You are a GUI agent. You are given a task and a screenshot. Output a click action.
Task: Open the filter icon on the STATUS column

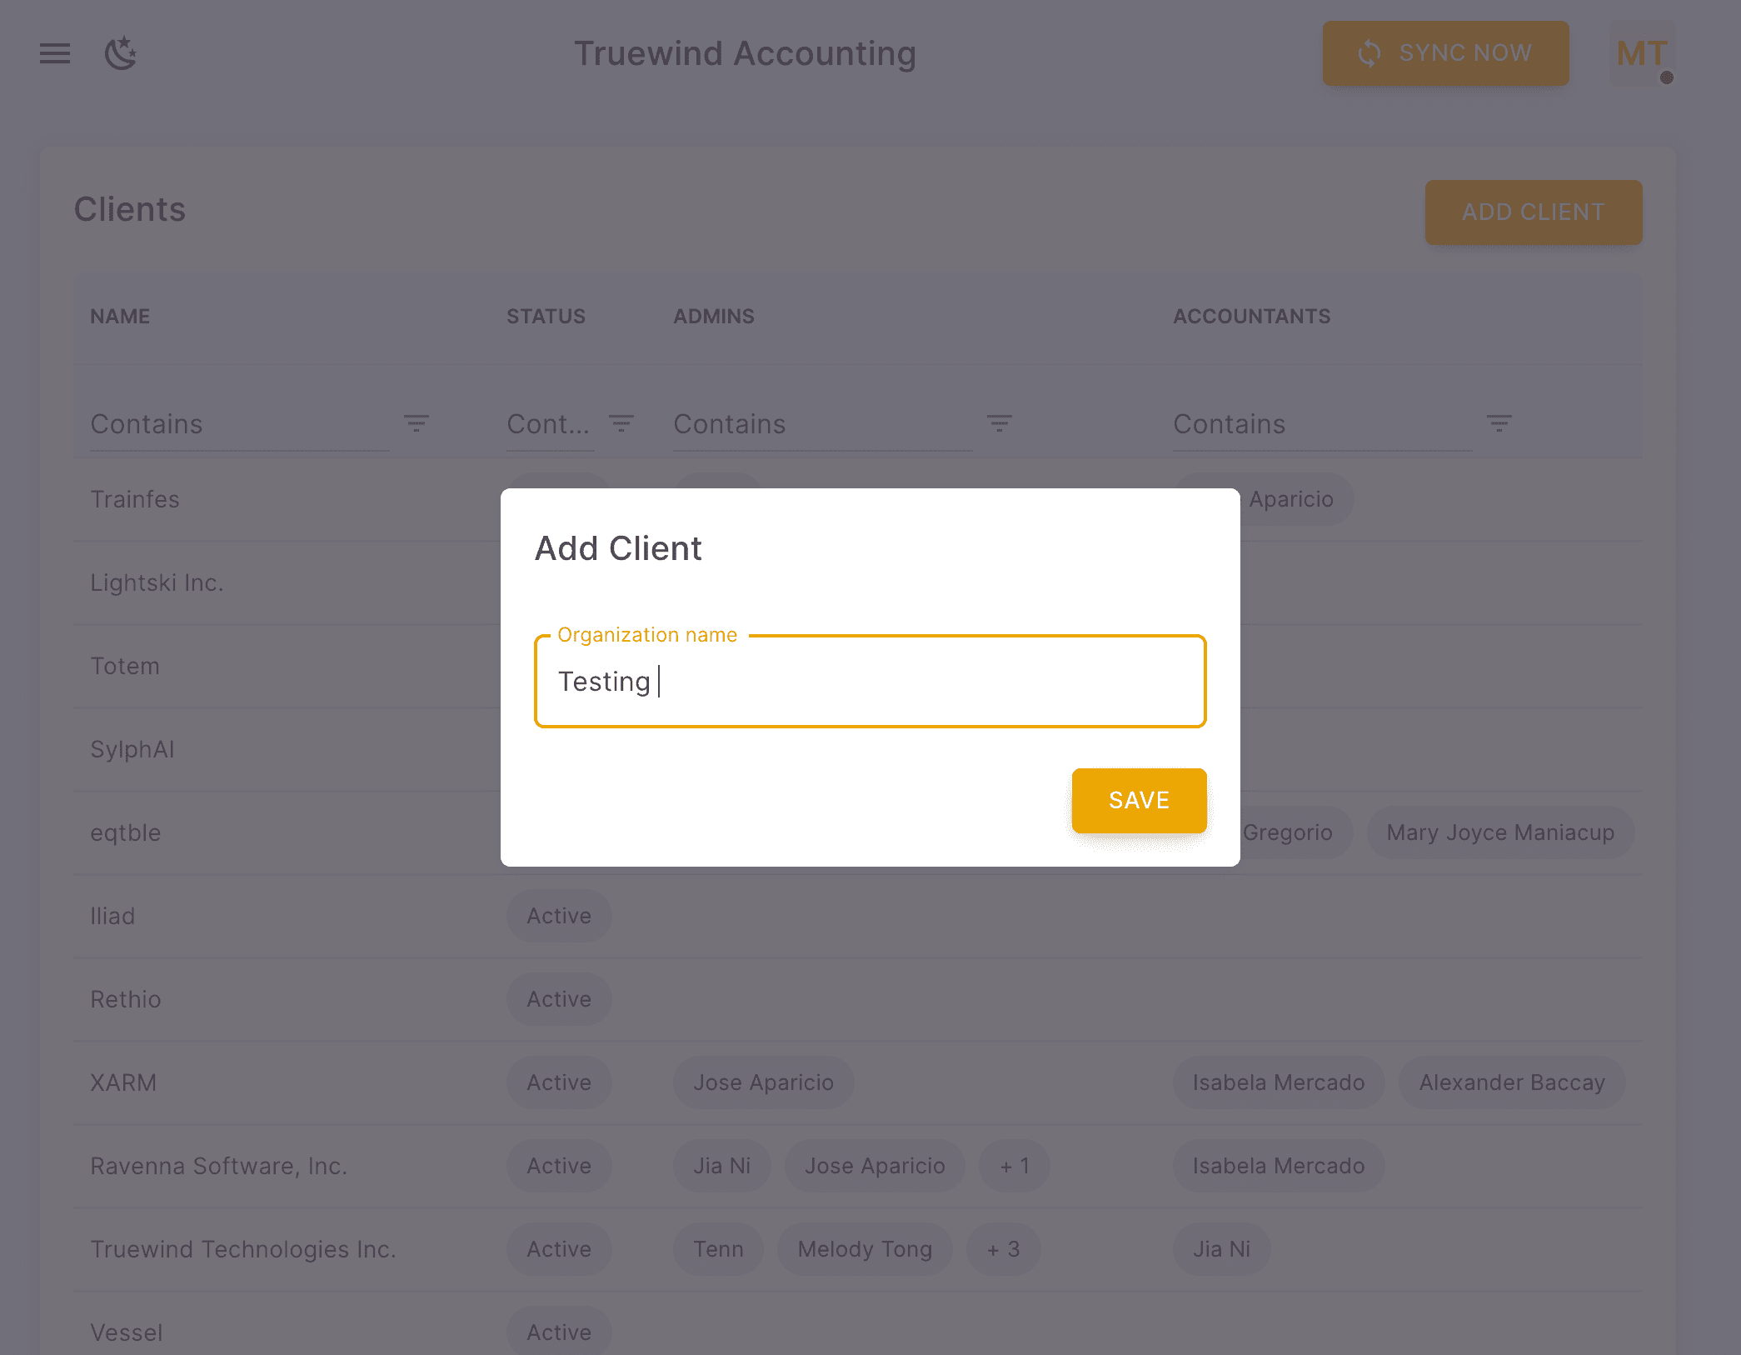coord(621,423)
